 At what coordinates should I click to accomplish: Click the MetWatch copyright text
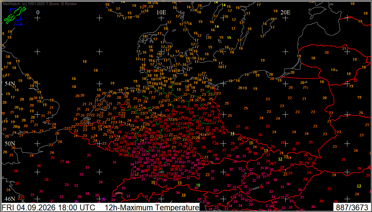[40, 4]
